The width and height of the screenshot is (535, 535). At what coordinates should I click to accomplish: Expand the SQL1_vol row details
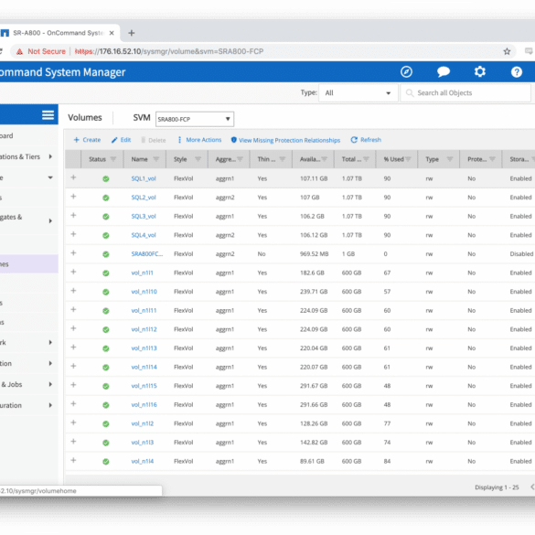pyautogui.click(x=73, y=177)
